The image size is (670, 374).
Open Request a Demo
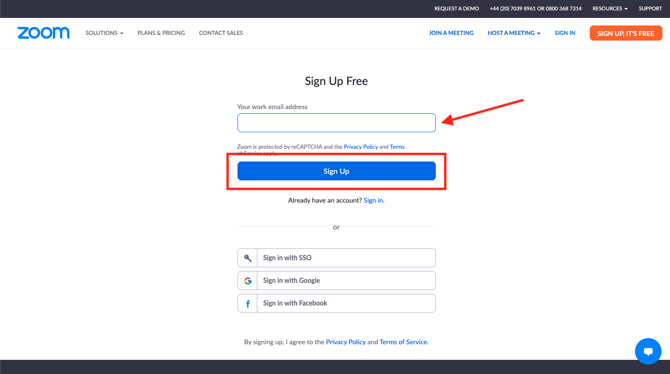pyautogui.click(x=457, y=8)
